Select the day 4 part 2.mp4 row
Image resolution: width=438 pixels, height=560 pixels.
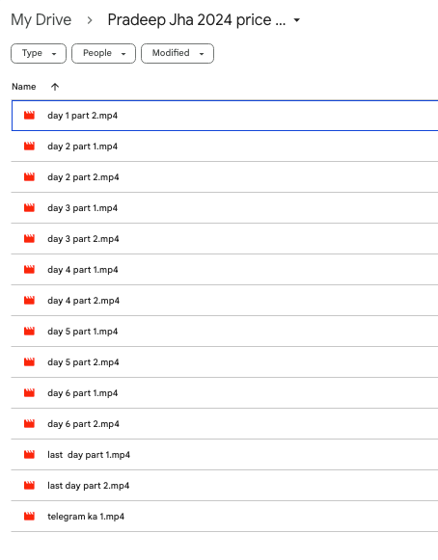click(225, 301)
